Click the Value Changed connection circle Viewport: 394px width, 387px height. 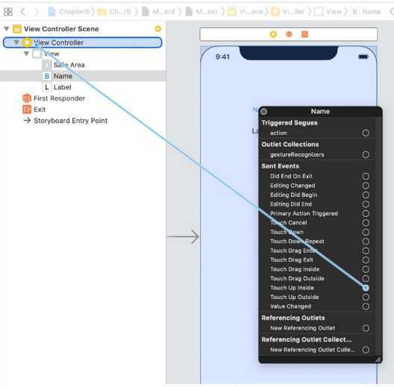(366, 306)
